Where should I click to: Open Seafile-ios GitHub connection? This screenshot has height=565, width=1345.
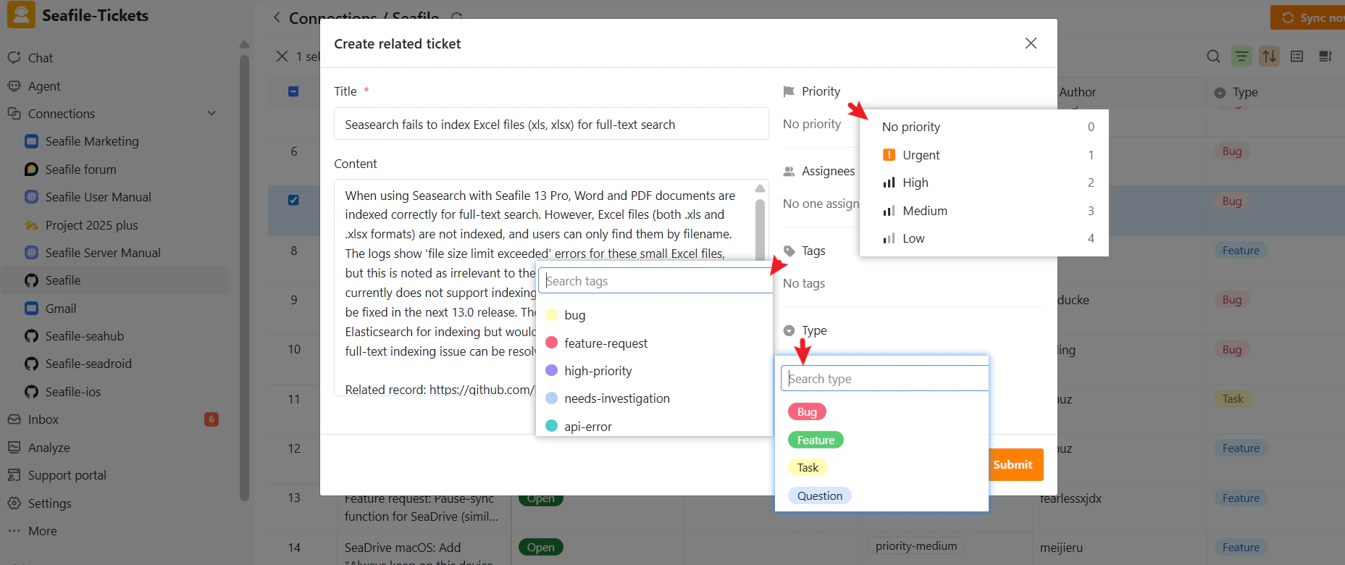click(x=73, y=392)
